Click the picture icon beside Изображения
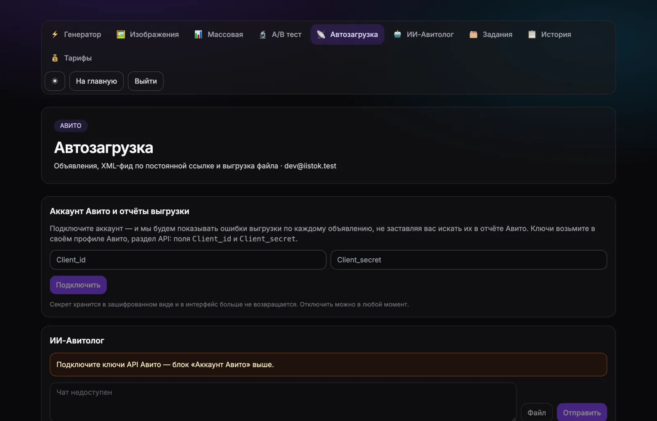Image resolution: width=657 pixels, height=421 pixels. 121,35
